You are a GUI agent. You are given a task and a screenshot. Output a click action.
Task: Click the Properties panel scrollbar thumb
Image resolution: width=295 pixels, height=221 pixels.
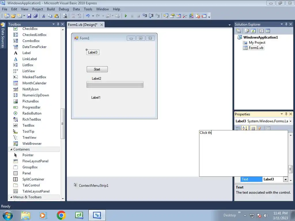point(290,169)
